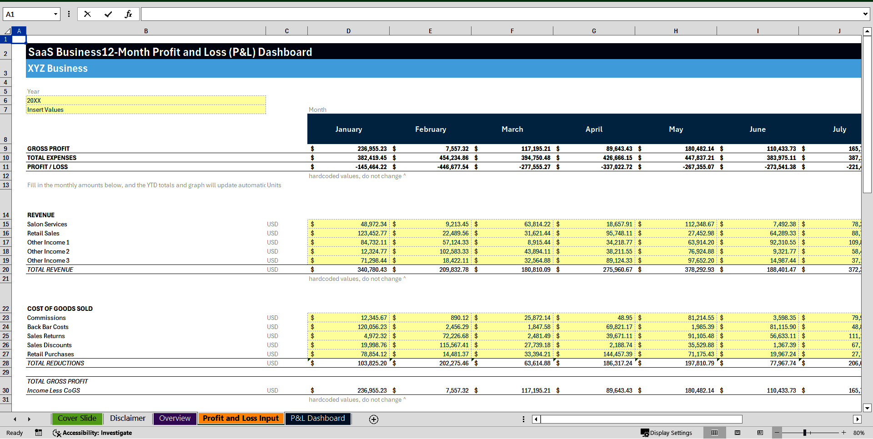Screen dimensions: 873x439
Task: Confirm entry using the checkmark icon
Action: click(108, 14)
